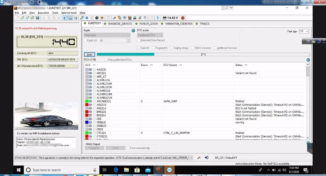Open Windows Task View from the taskbar
Screen dimensions: 326x176
tap(105, 170)
